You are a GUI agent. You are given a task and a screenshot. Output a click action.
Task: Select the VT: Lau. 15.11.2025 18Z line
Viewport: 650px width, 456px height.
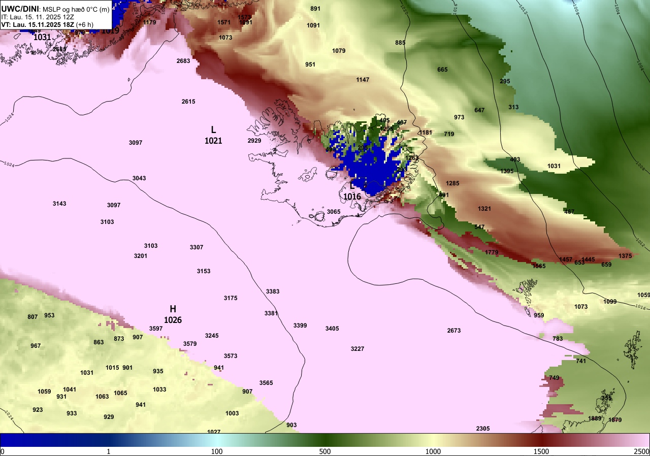tap(47, 24)
